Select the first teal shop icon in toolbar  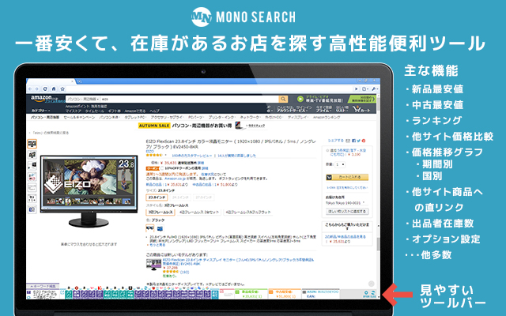69,295
